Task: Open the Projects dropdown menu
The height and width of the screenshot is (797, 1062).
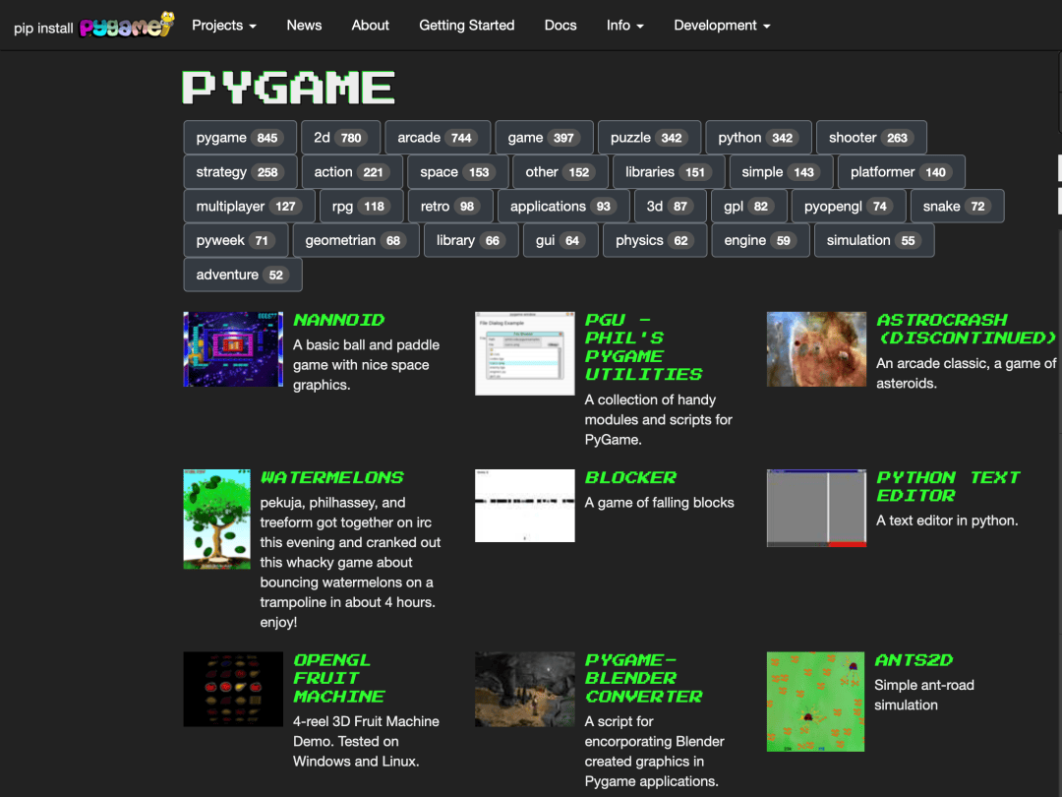Action: coord(223,25)
